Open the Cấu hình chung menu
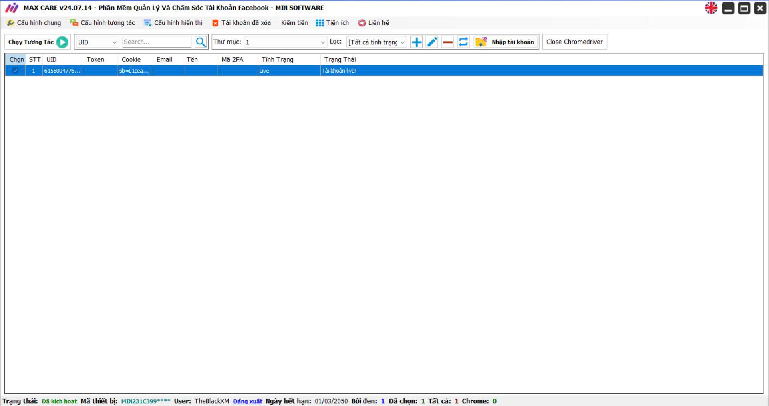Viewport: 769px width, 406px height. coord(34,23)
